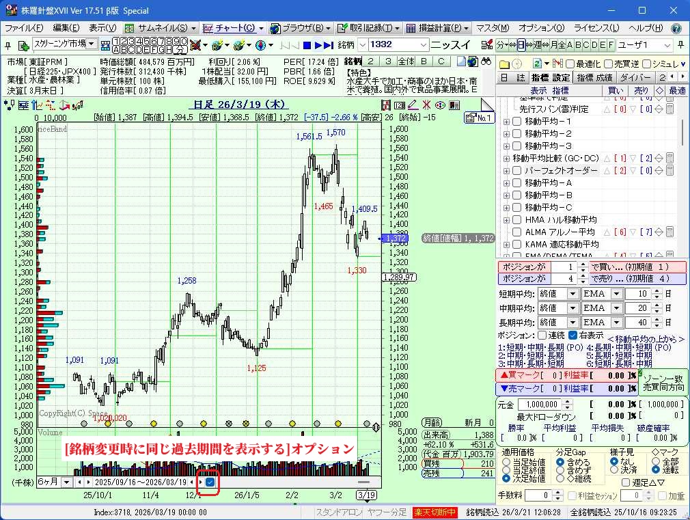Viewport: 690px width, 520px height.
Task: Select the 当日始値 radio button
Action: click(x=506, y=462)
